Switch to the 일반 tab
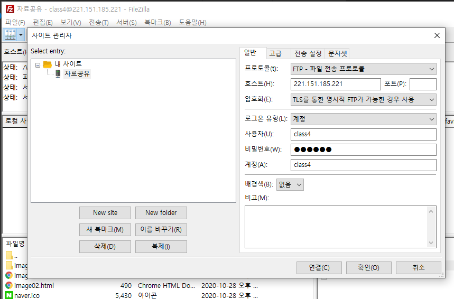The height and width of the screenshot is (299, 454). point(250,53)
